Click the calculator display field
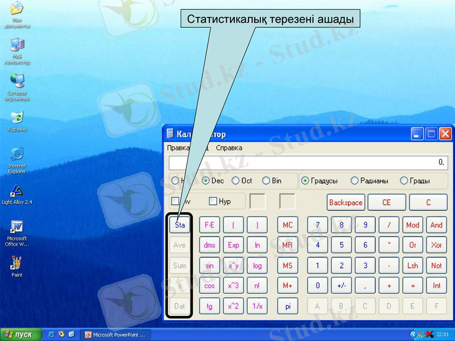The height and width of the screenshot is (341, 455). (x=310, y=162)
